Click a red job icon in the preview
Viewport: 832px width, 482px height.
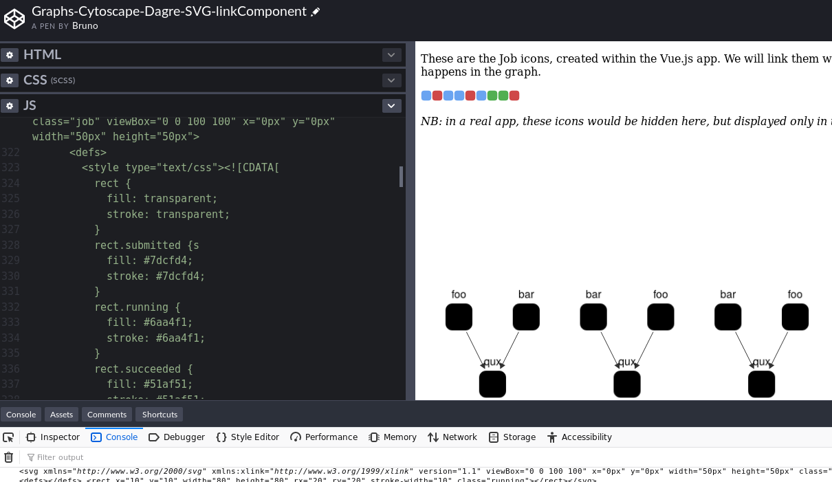(437, 96)
